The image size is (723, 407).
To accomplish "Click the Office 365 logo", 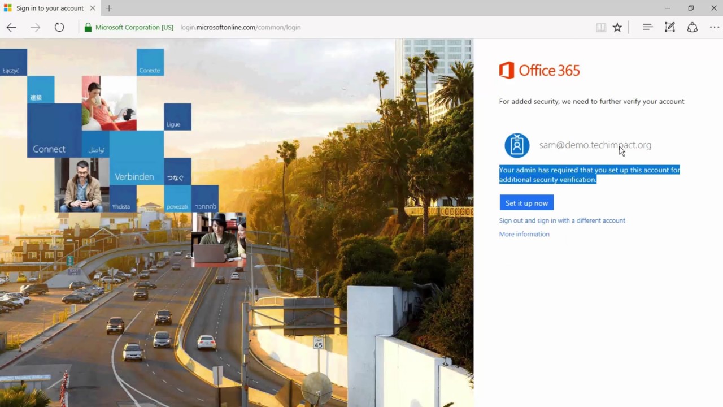I will coord(539,70).
